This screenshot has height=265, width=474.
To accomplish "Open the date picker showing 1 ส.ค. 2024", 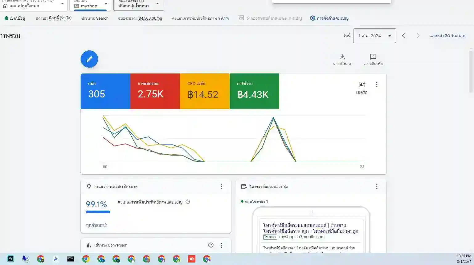I will [x=374, y=35].
